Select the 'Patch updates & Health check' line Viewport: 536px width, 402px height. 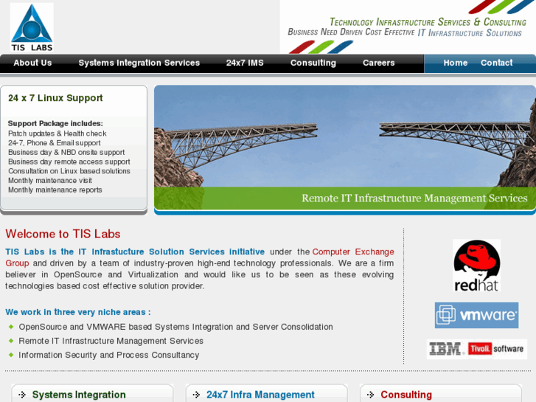coord(58,134)
